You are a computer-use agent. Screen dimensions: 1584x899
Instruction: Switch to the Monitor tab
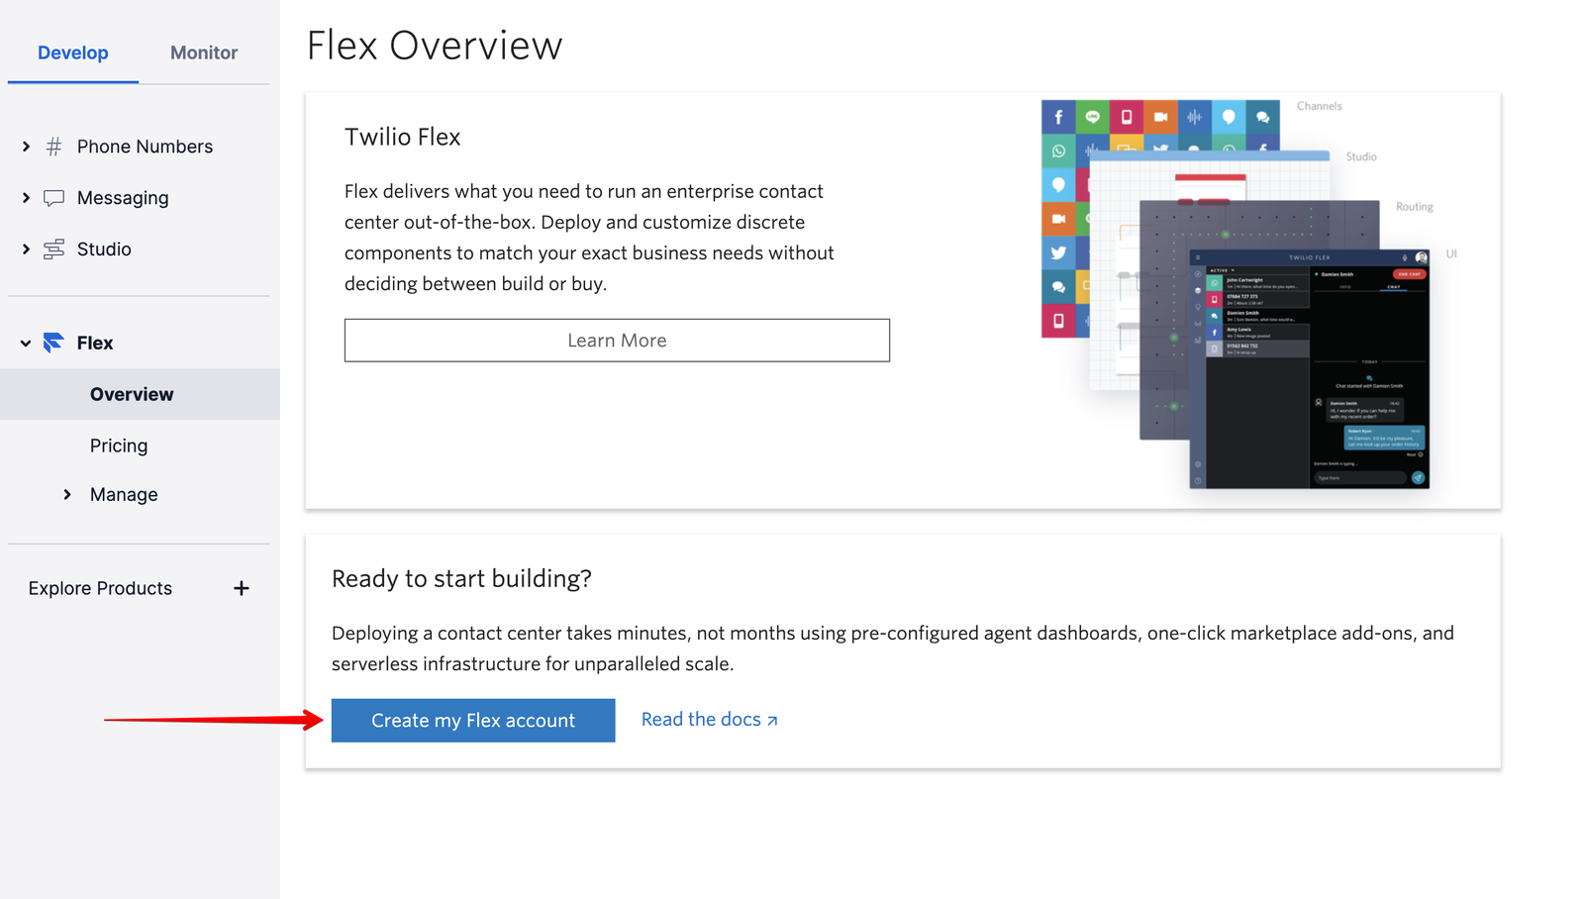[203, 52]
